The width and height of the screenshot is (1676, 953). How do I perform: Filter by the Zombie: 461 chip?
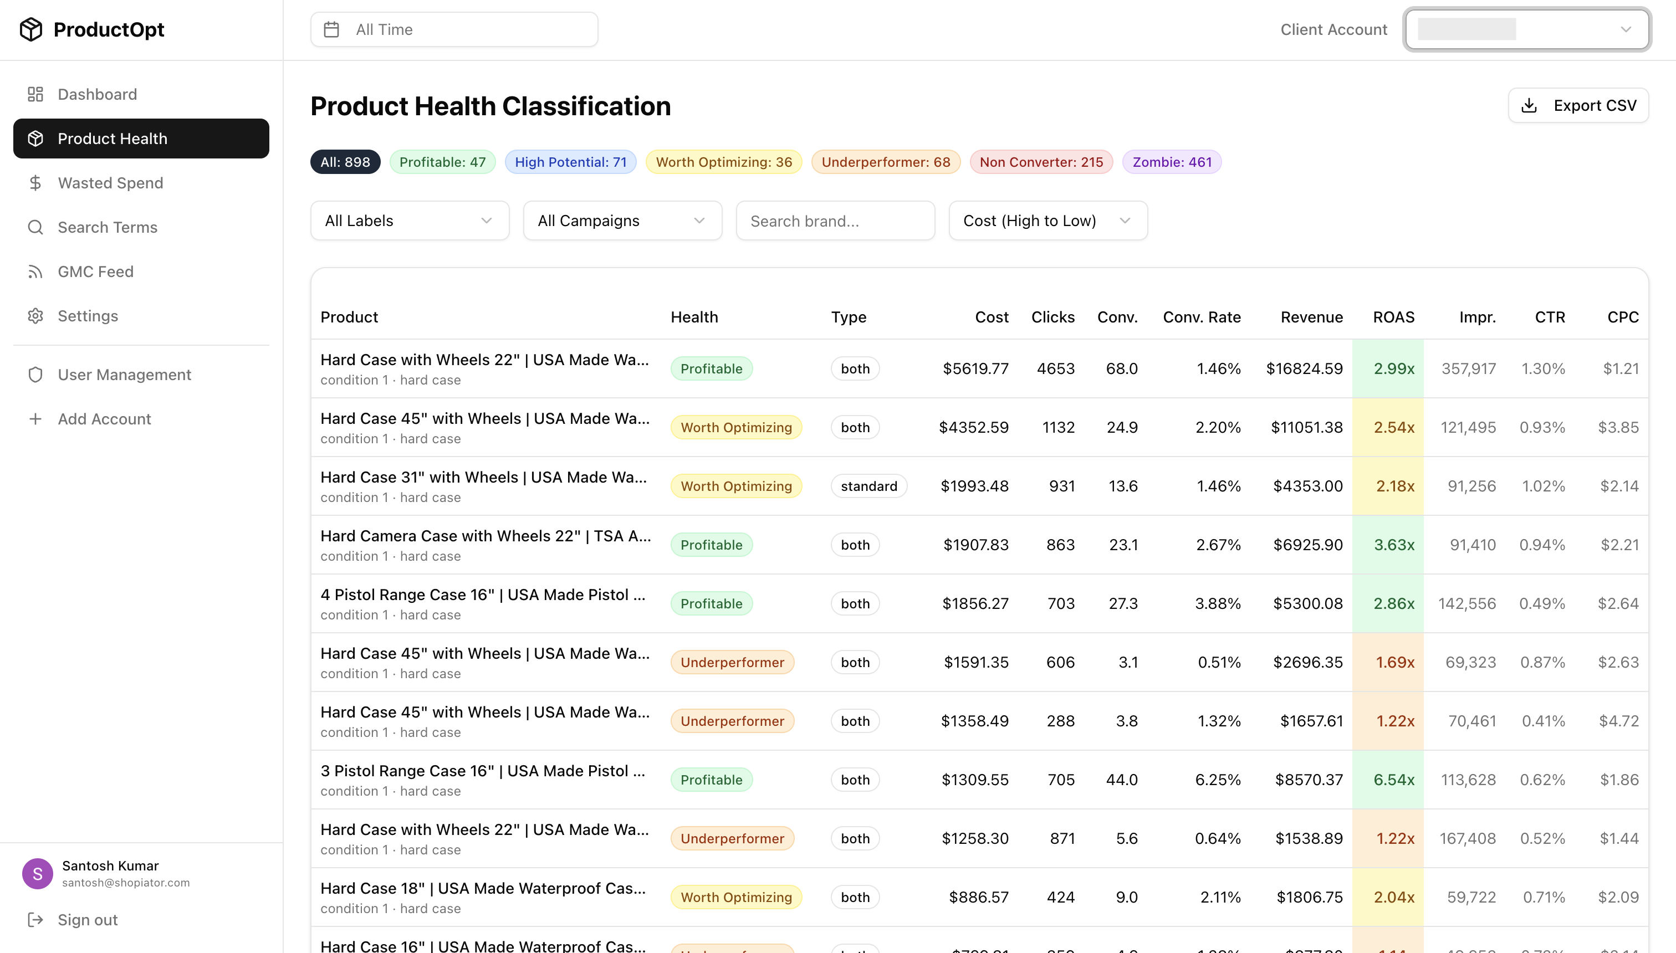point(1172,162)
